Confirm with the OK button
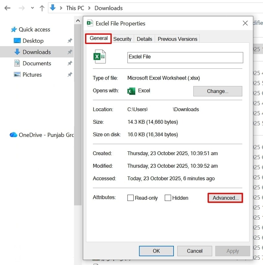The image size is (263, 265). pos(156,251)
